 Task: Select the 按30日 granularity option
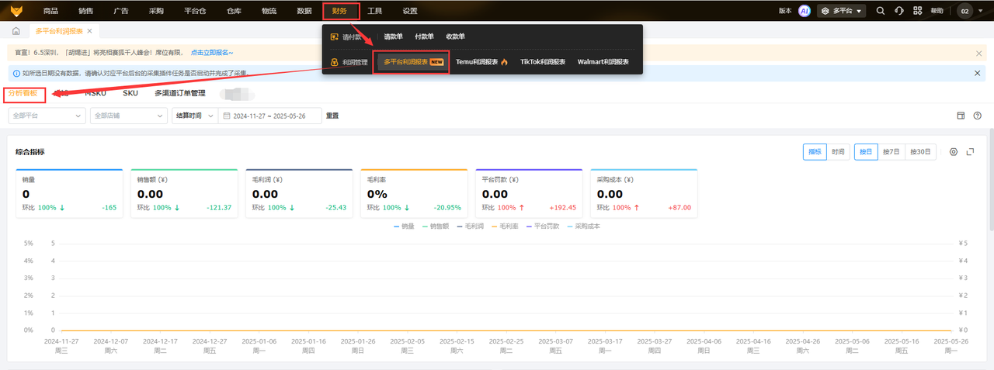coord(921,152)
